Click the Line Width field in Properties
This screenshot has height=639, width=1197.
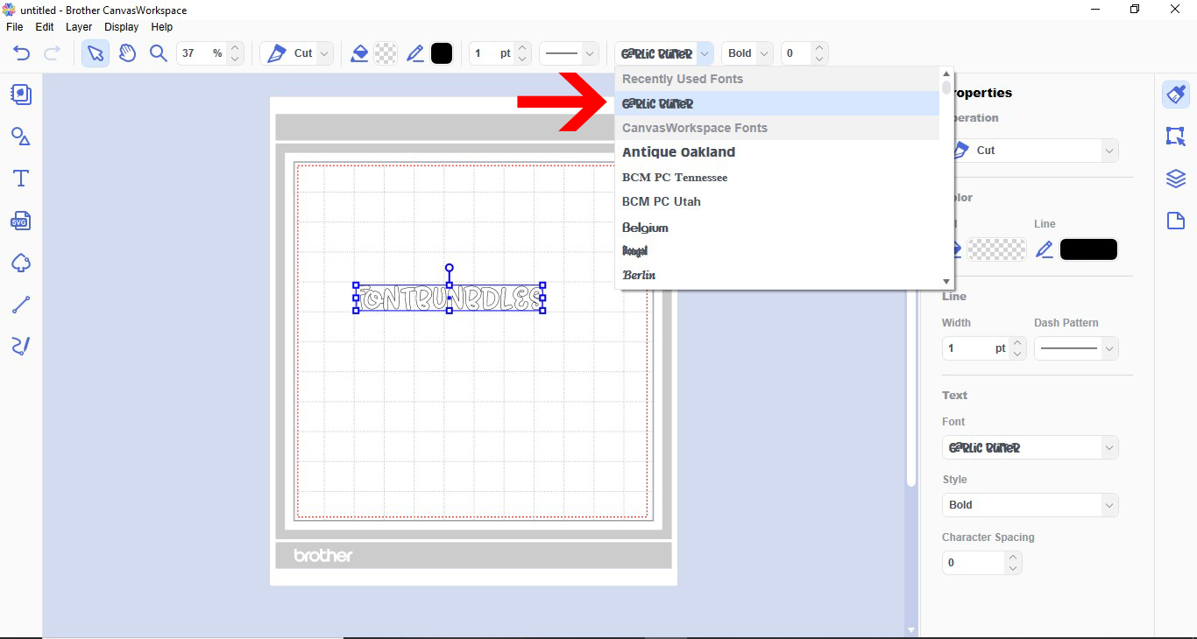click(x=975, y=348)
